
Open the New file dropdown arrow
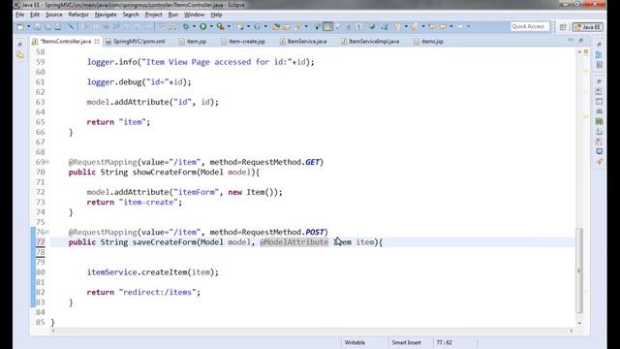click(28, 26)
